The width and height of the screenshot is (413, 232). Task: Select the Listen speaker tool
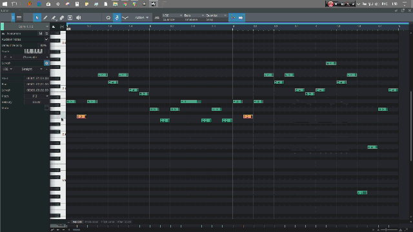(x=78, y=17)
